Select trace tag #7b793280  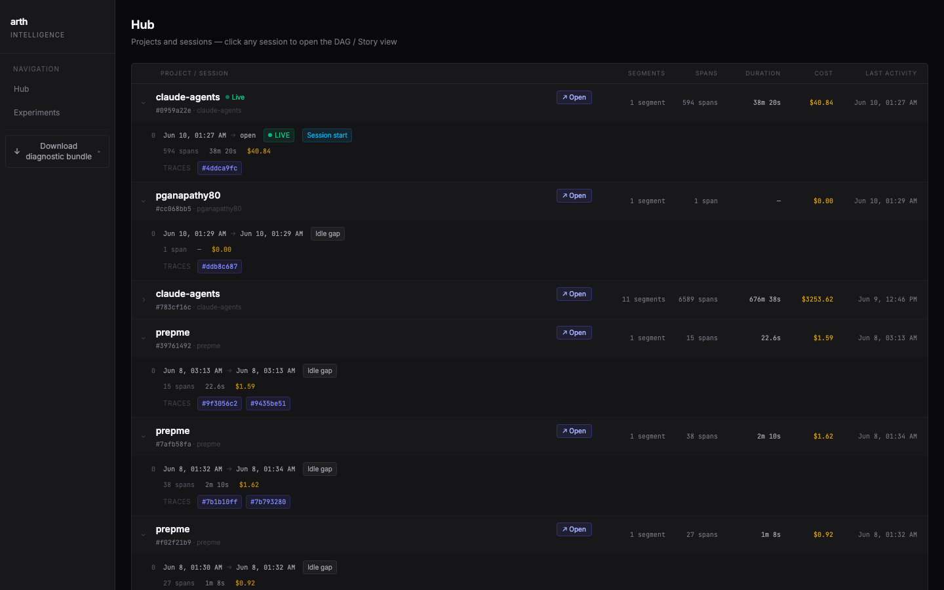(x=268, y=502)
